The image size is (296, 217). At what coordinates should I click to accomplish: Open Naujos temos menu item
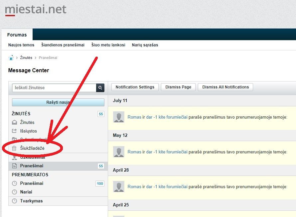point(21,45)
